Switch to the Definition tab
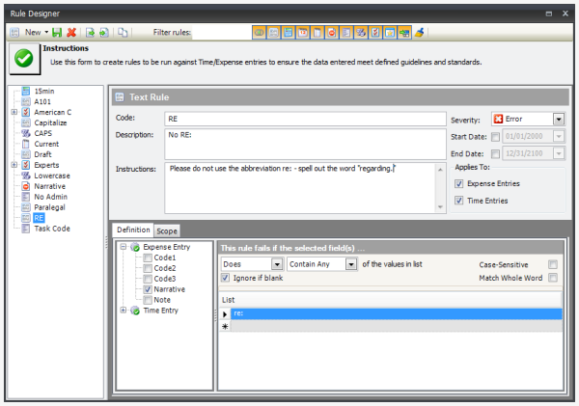The image size is (579, 406). (x=132, y=230)
